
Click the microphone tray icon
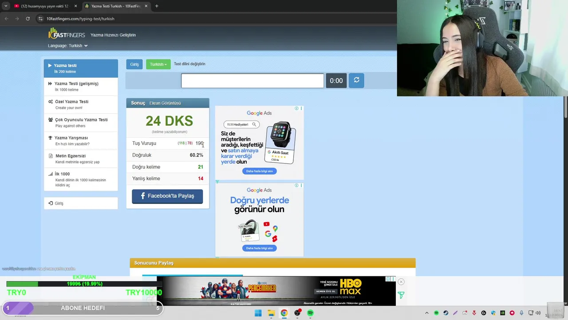tap(521, 313)
